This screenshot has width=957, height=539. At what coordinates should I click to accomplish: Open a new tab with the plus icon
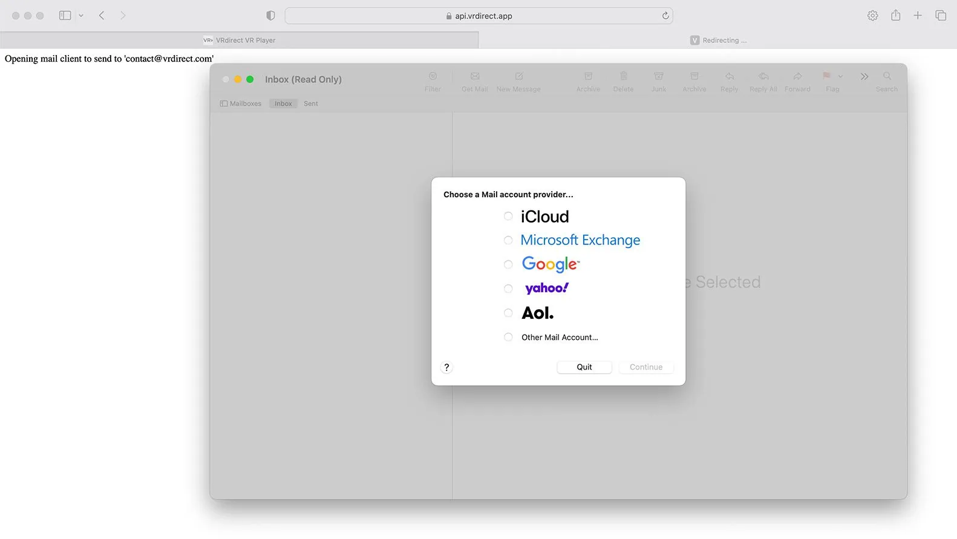[918, 16]
